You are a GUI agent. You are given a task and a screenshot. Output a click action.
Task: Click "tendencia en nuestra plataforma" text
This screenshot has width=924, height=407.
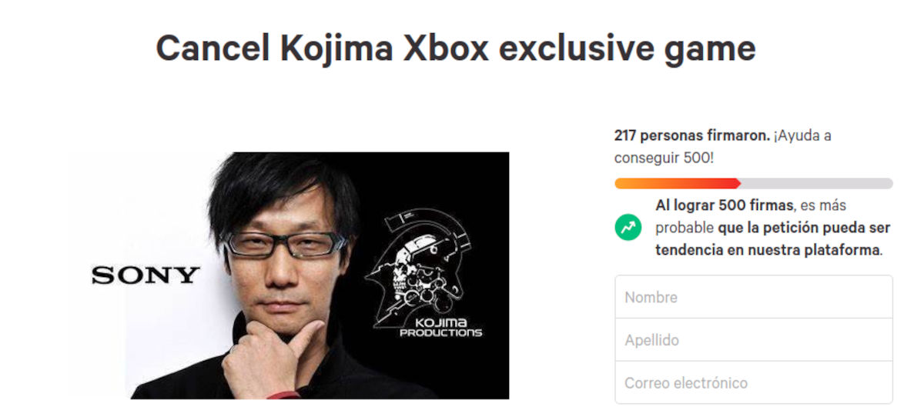pyautogui.click(x=767, y=250)
